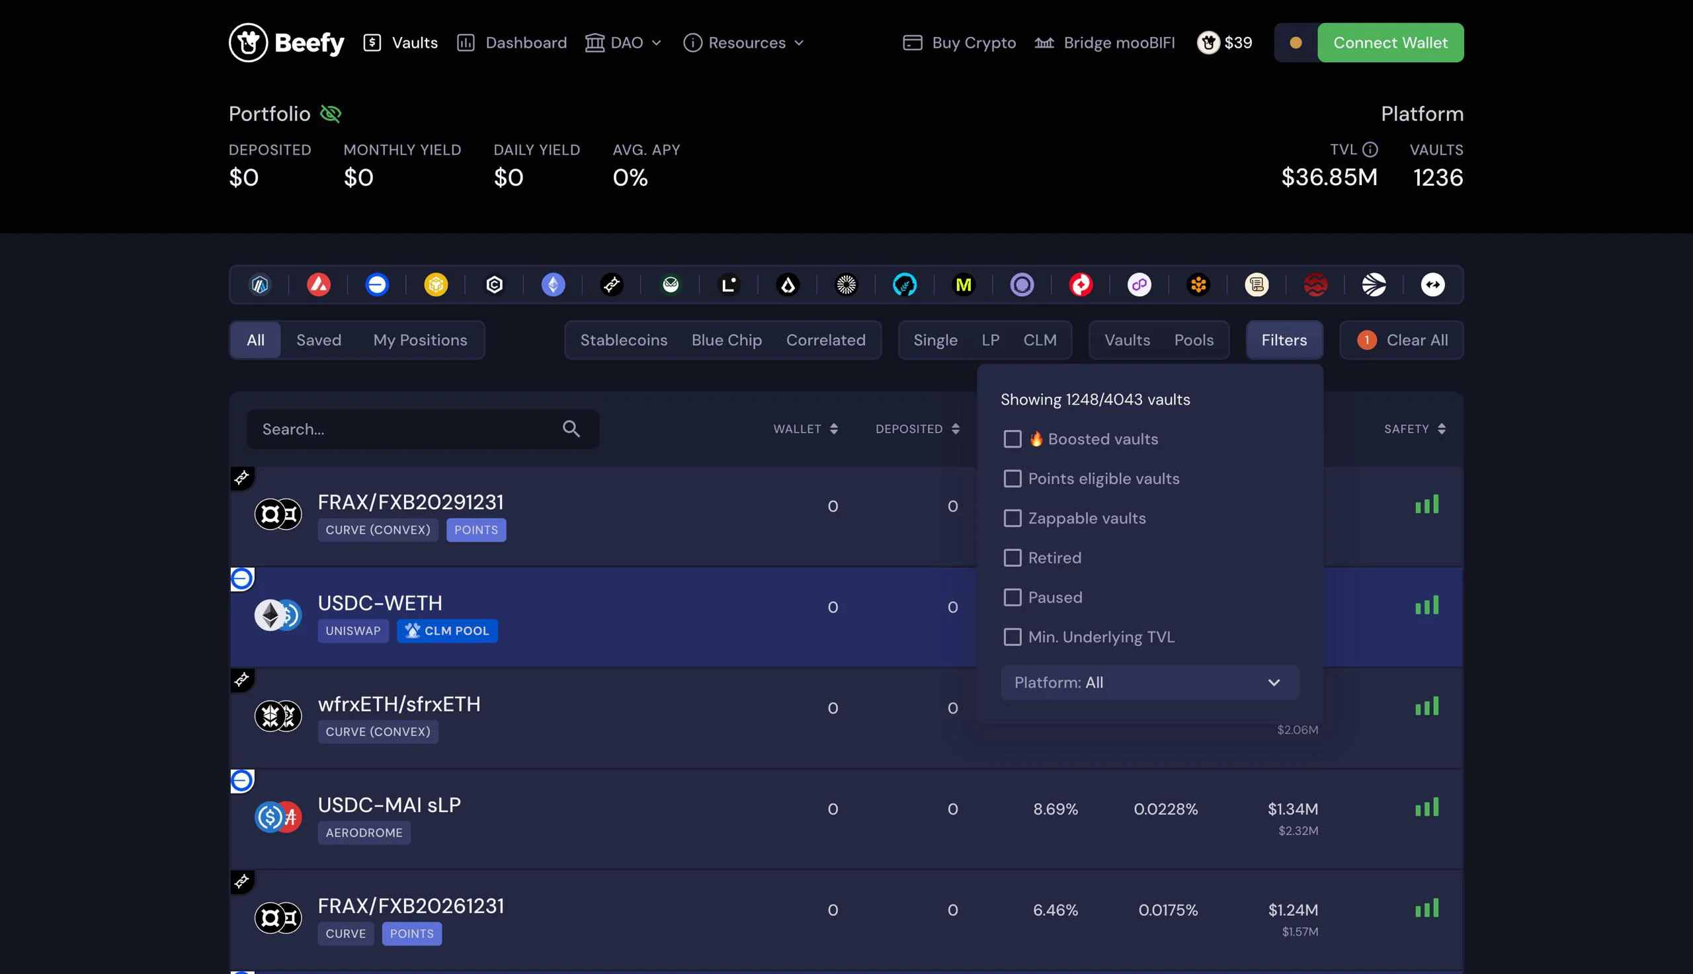Viewport: 1693px width, 974px height.
Task: Open the Vaults page in top navigation
Action: point(401,43)
